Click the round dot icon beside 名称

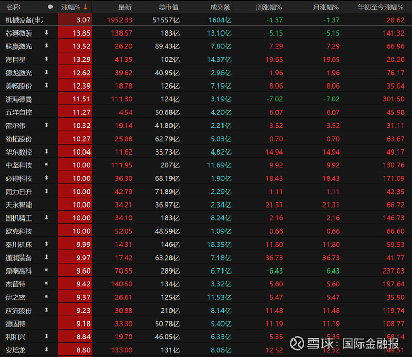pyautogui.click(x=50, y=7)
